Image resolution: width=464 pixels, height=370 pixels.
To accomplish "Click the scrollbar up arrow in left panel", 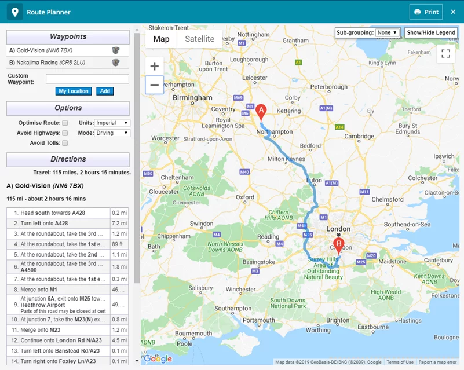I will 137,30.
